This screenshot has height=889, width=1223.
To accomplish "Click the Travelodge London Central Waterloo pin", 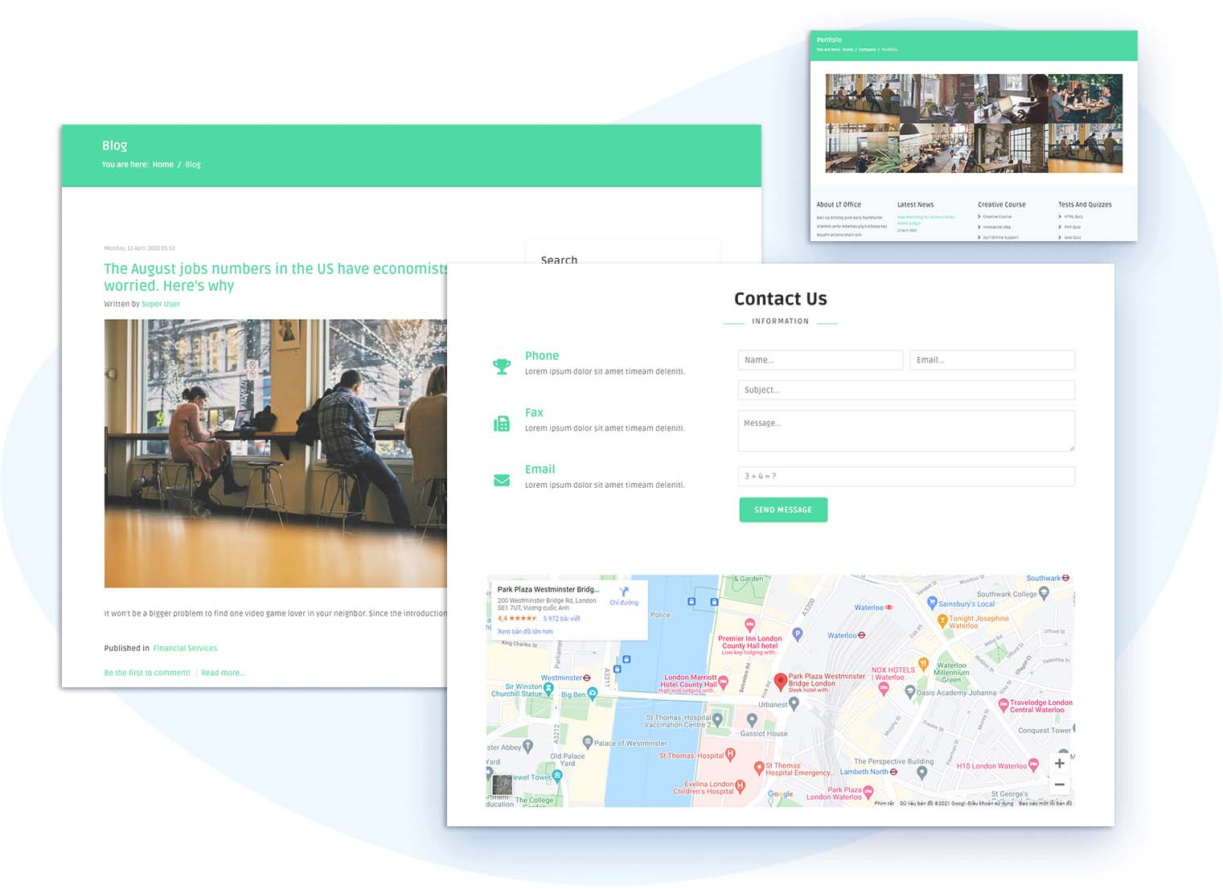I will [x=1003, y=705].
